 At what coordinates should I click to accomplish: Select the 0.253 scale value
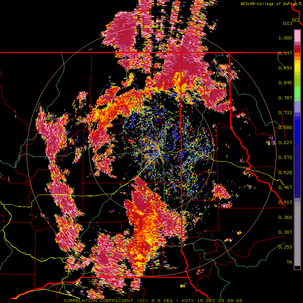(285, 247)
